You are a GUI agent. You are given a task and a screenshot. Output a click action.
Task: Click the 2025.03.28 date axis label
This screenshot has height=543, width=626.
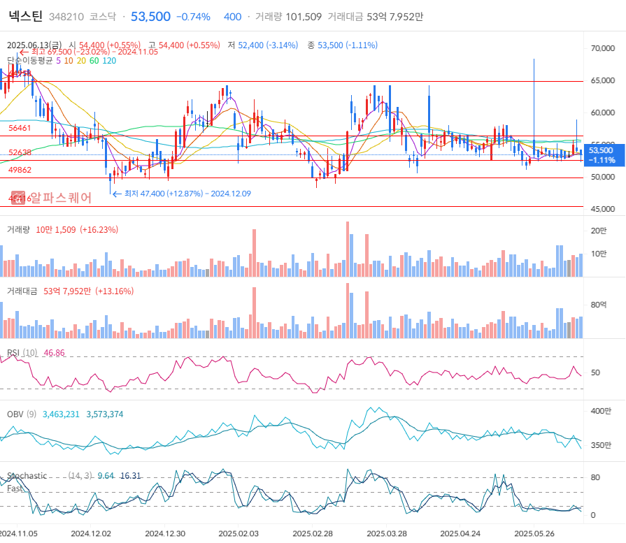pos(387,534)
